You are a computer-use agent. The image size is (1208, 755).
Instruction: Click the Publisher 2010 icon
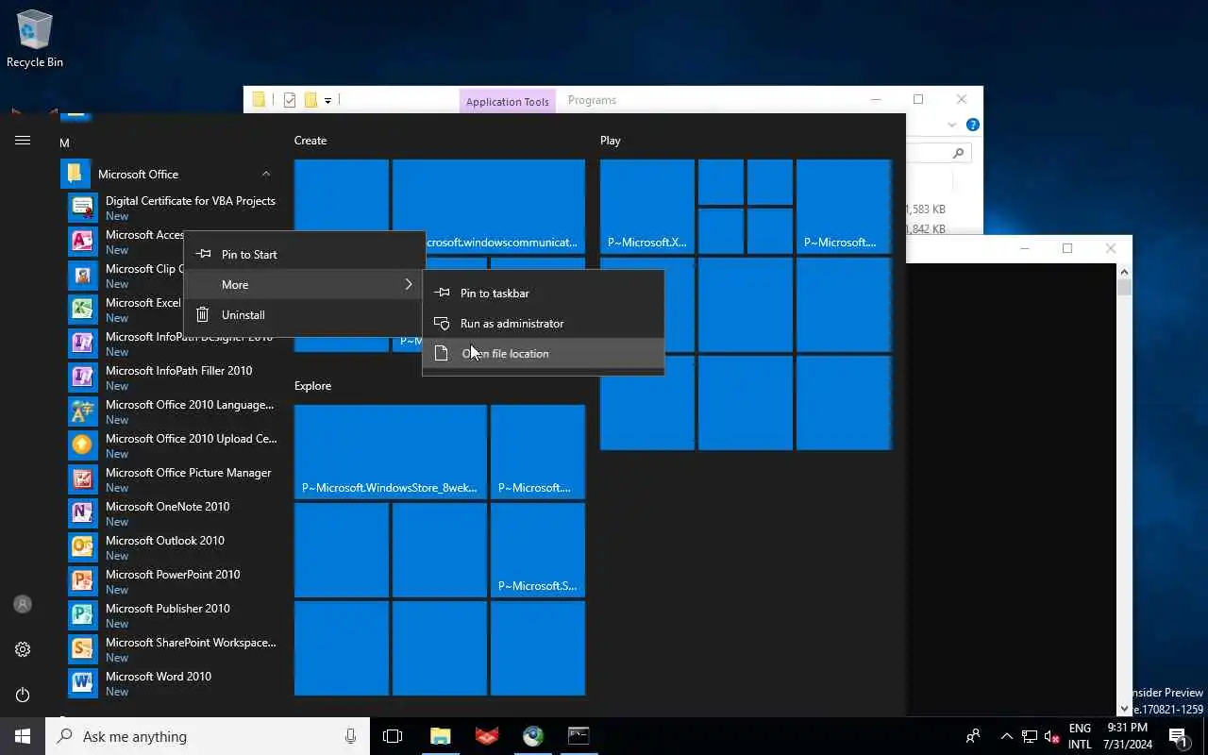[x=83, y=615]
